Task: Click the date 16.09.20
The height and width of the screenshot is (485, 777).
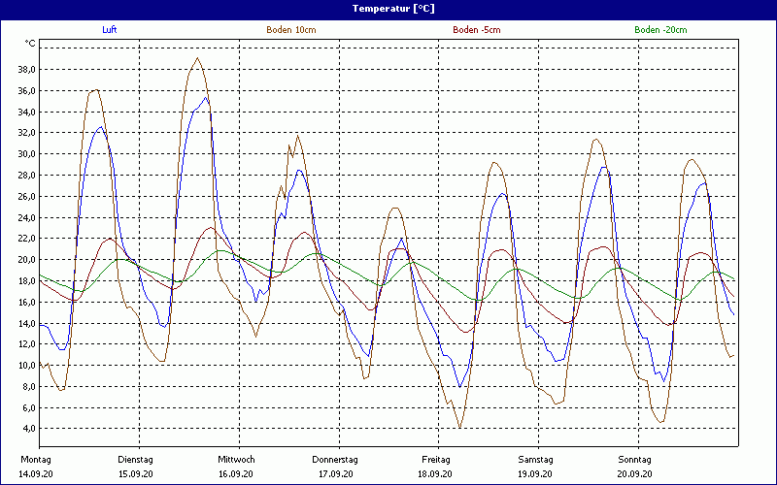Action: click(x=236, y=474)
